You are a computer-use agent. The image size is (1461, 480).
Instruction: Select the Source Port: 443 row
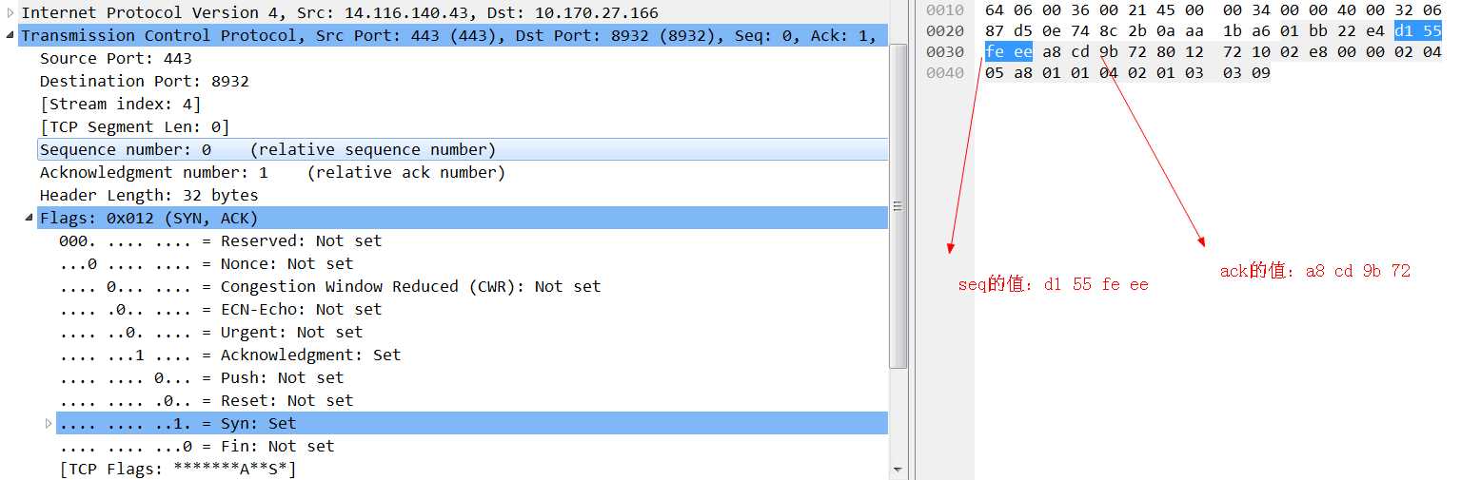463,58
